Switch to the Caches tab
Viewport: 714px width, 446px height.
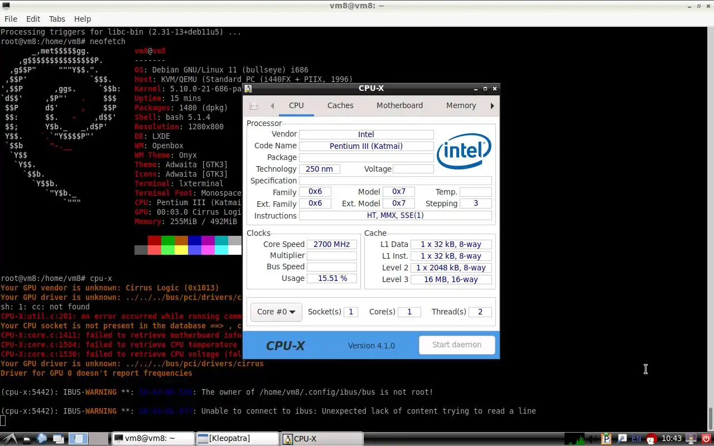pos(340,105)
